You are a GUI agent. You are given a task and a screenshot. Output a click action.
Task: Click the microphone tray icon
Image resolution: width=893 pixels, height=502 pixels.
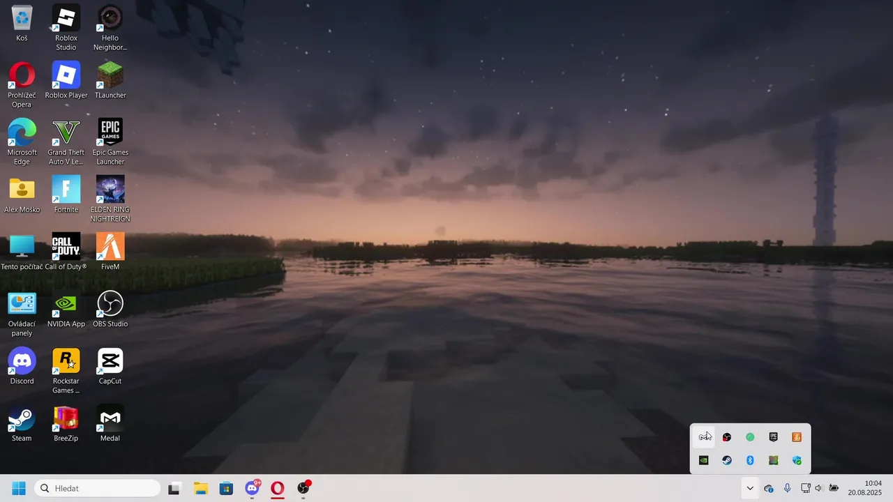[x=787, y=488]
